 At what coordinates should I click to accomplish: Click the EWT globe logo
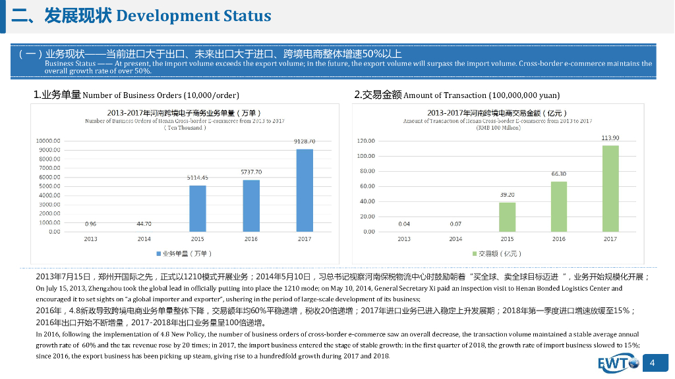click(619, 363)
